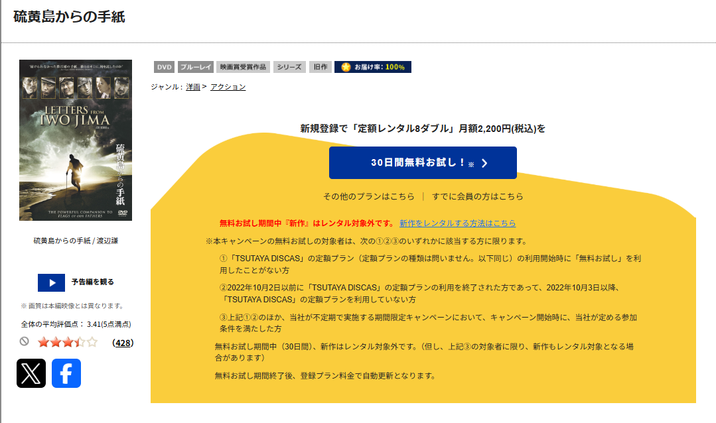Click the シリーズ tag badge
716x423 pixels.
point(289,67)
